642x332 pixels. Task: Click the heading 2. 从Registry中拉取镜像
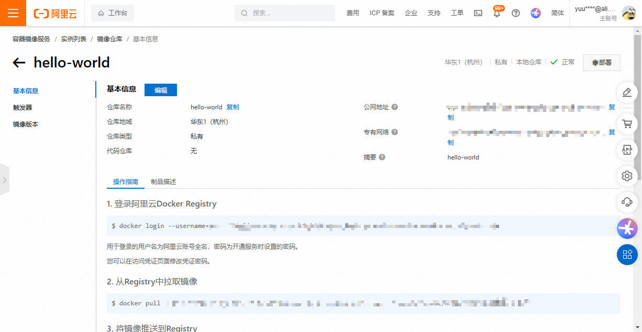pyautogui.click(x=152, y=282)
